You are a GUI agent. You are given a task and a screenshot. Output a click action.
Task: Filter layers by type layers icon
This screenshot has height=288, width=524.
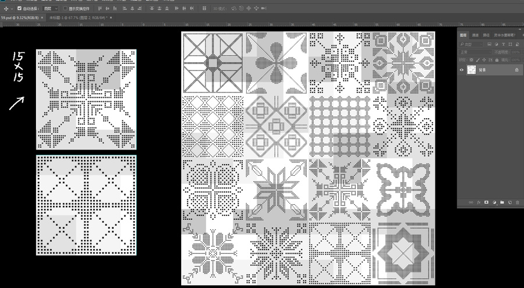[x=504, y=44]
